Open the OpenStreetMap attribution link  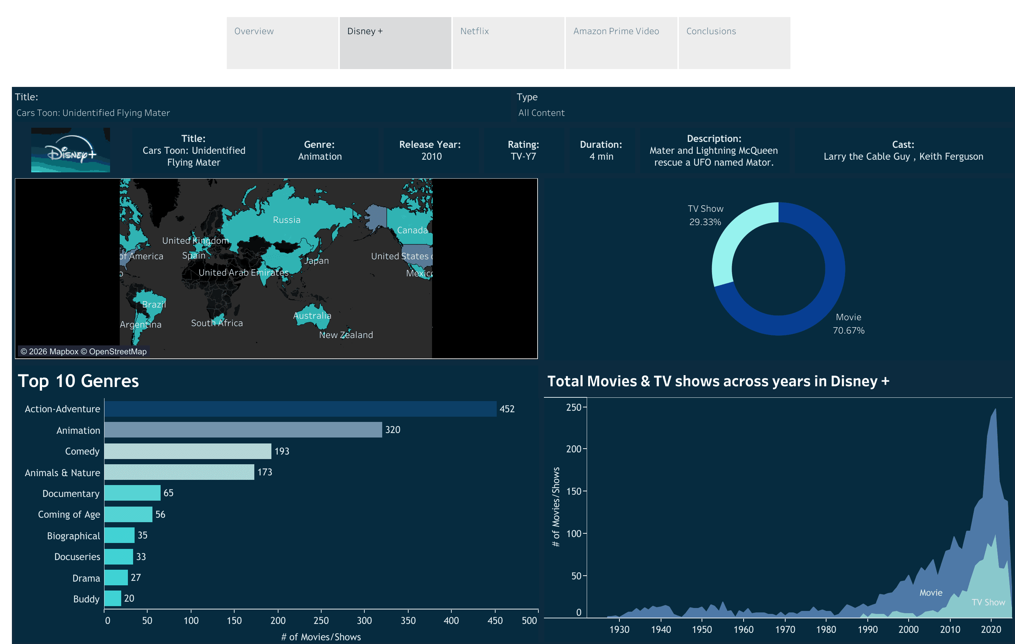pos(117,352)
